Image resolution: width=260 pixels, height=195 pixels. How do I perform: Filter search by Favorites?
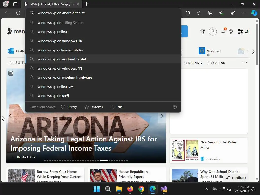[93, 107]
